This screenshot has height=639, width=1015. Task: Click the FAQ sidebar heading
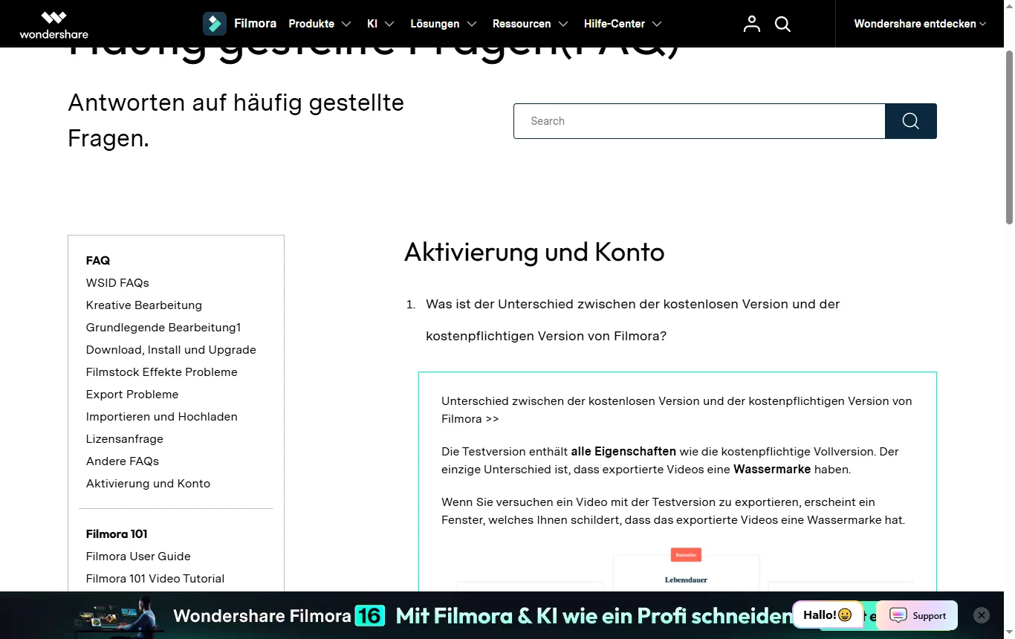[98, 261]
